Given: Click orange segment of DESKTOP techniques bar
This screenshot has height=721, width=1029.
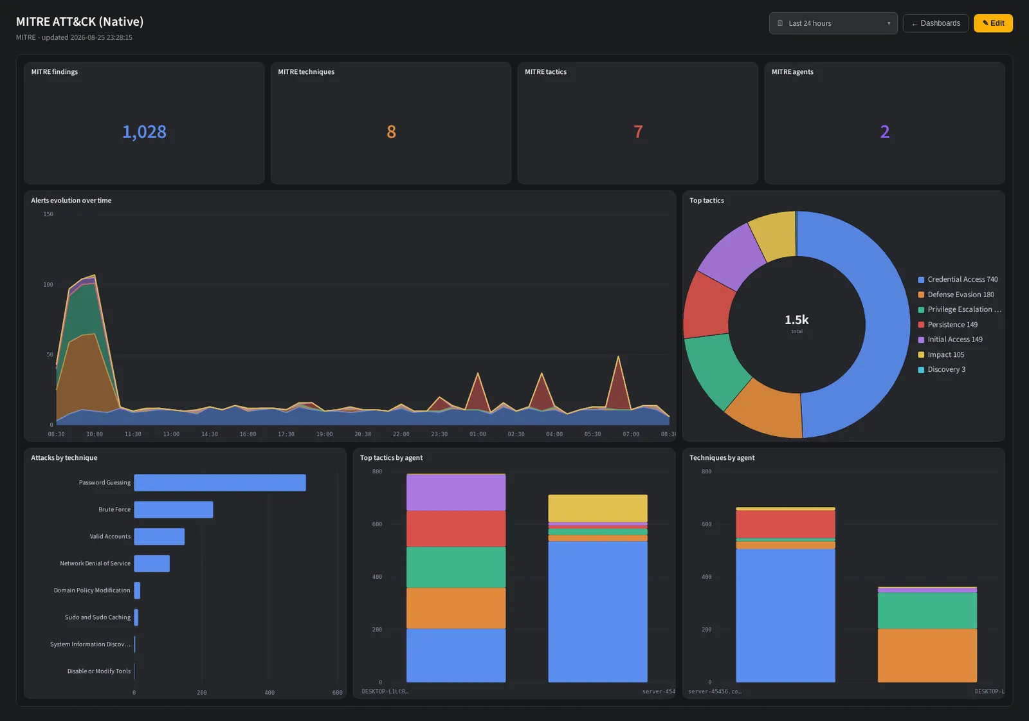Looking at the screenshot, I should click(927, 655).
